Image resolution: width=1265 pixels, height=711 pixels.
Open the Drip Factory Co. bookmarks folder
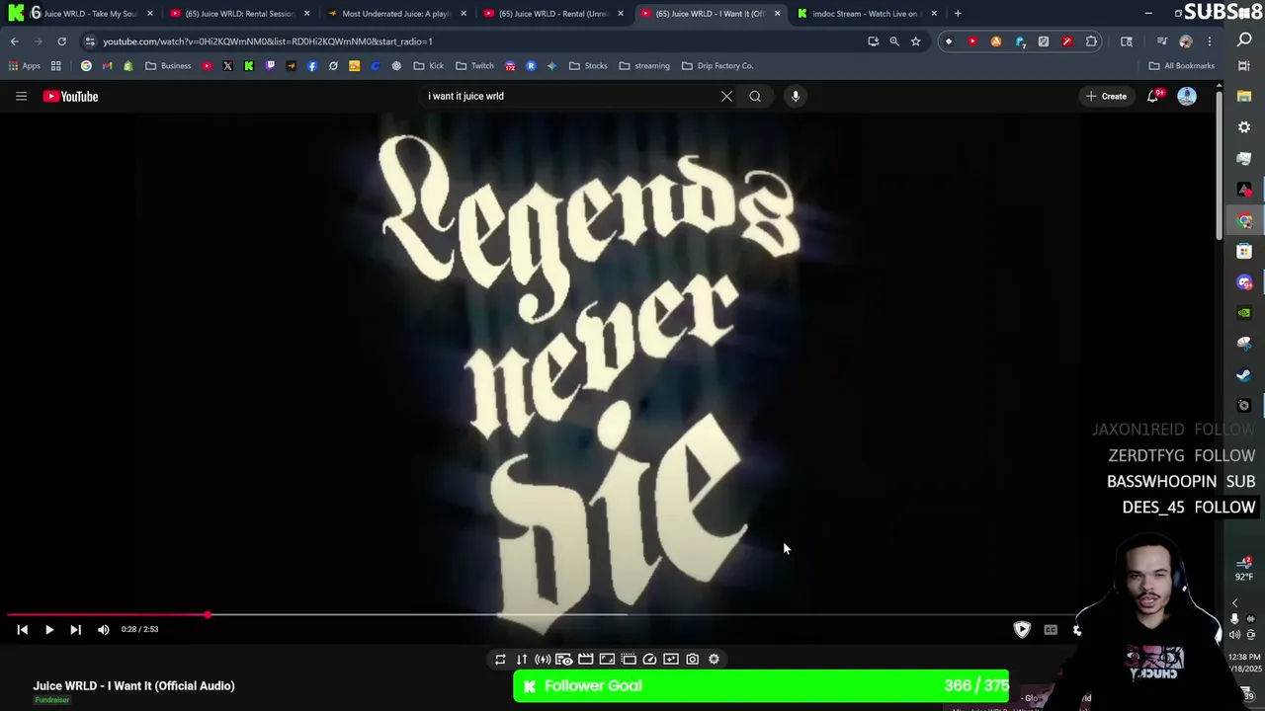(x=717, y=65)
